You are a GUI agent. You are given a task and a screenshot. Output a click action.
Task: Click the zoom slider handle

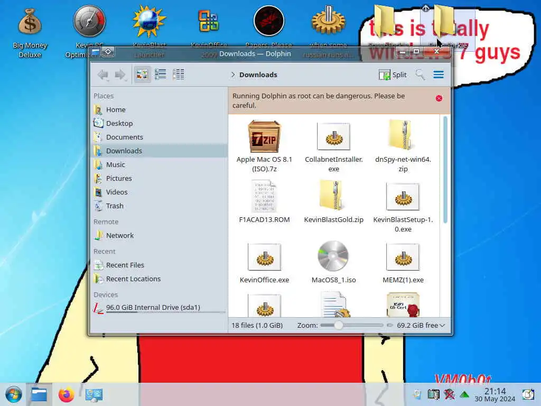tap(339, 325)
